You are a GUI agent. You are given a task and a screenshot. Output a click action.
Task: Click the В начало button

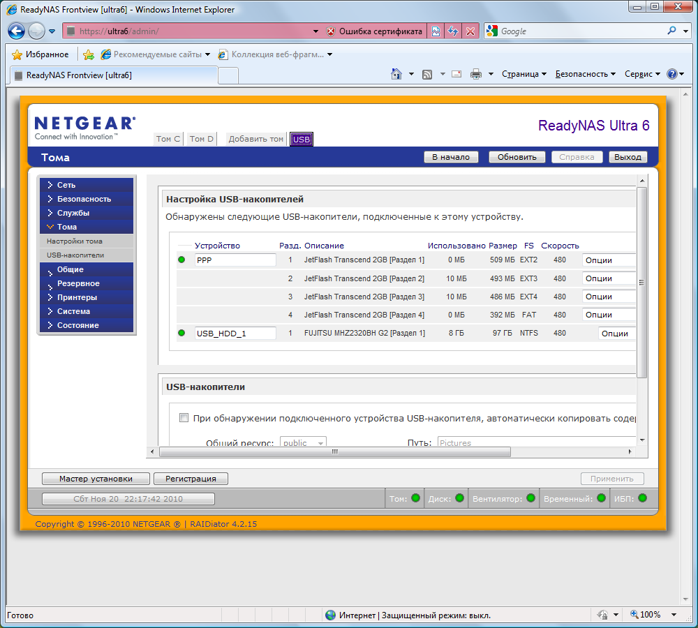(451, 157)
